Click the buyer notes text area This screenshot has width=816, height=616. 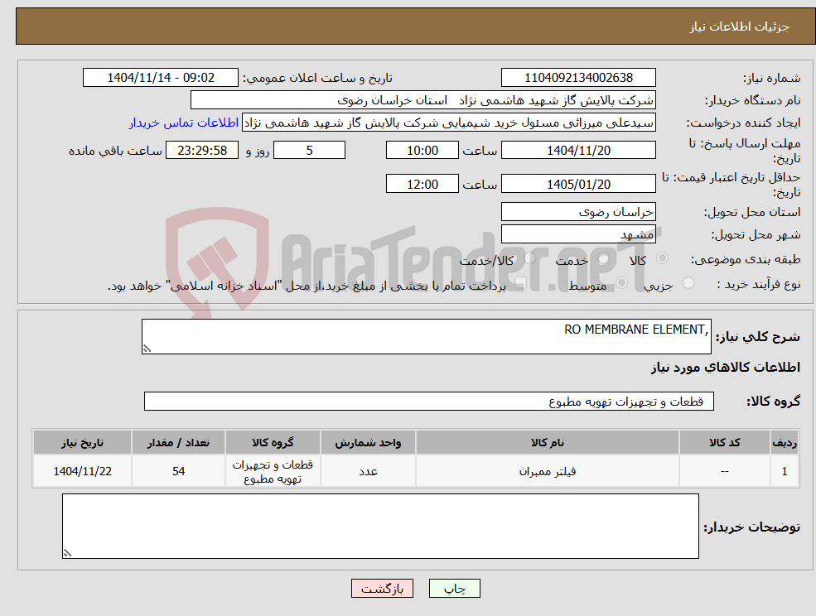click(380, 526)
